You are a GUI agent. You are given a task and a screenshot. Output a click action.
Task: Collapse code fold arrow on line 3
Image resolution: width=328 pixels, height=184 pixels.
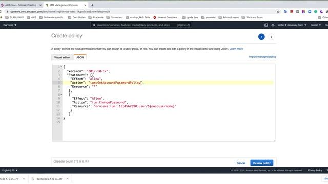[61, 75]
